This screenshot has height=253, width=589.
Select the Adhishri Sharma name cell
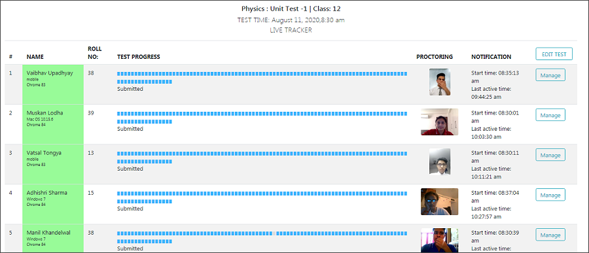point(53,204)
